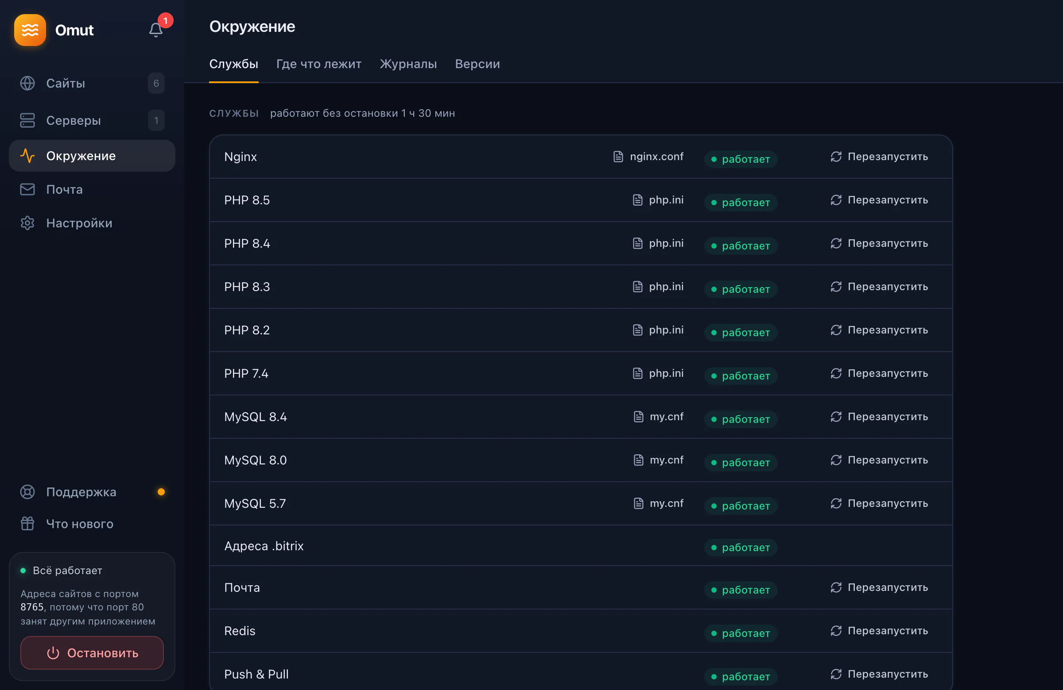Switch to the Службы tab
1063x690 pixels.
[233, 64]
